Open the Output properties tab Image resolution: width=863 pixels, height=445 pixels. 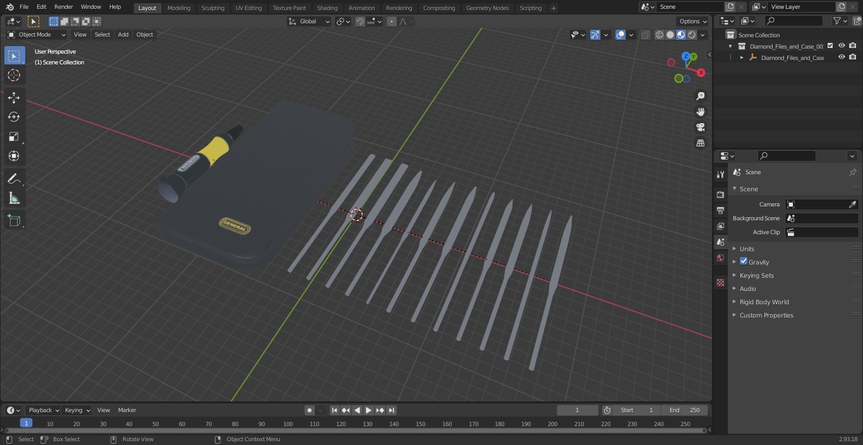click(x=720, y=210)
